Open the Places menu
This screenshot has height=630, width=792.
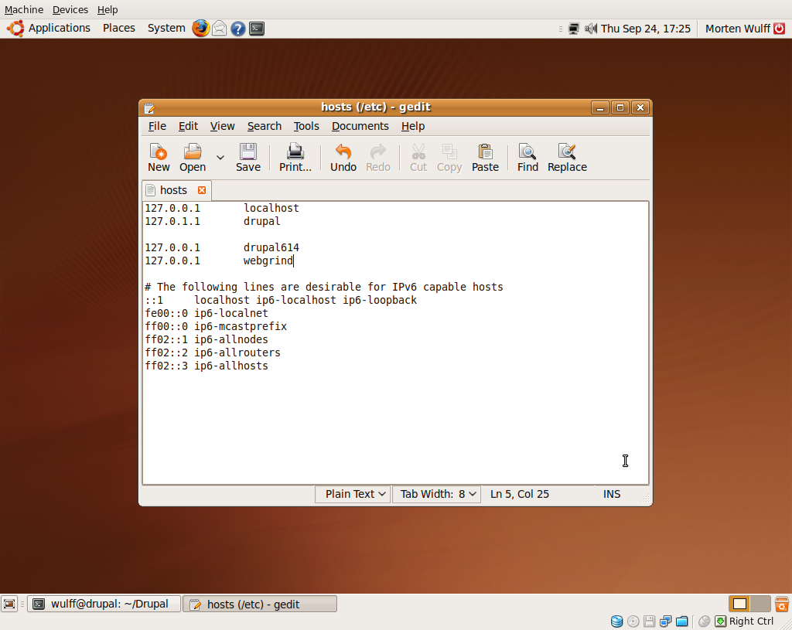point(118,29)
